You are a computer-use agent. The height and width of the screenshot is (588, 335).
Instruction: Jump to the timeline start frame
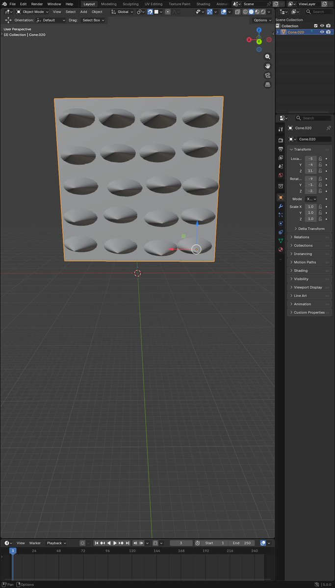pyautogui.click(x=97, y=543)
